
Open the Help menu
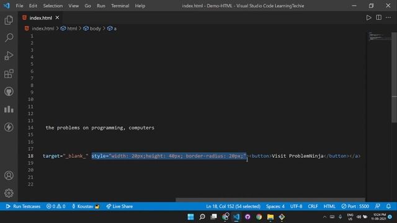pos(140,6)
